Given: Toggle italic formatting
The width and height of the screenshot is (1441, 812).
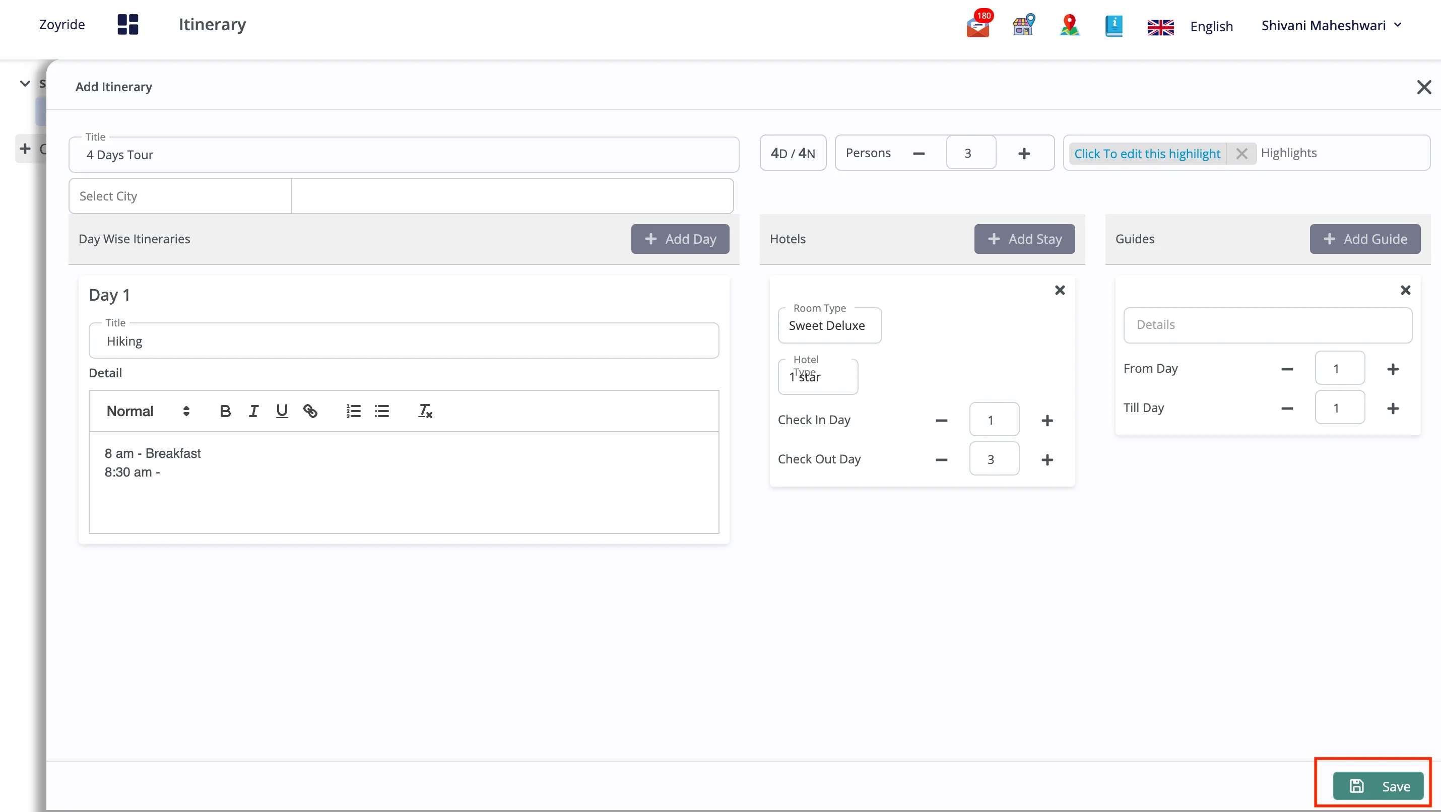Looking at the screenshot, I should [x=253, y=411].
